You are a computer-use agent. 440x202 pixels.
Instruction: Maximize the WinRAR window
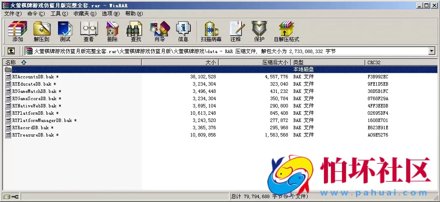[426, 5]
